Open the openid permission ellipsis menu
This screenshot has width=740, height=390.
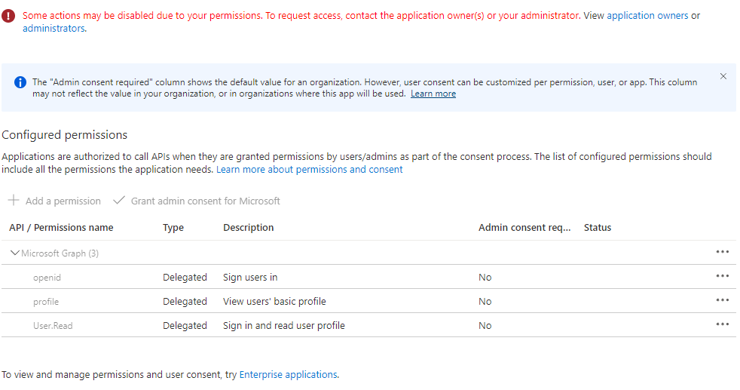tap(722, 276)
